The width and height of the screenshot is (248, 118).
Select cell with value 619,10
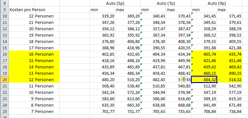(229, 99)
